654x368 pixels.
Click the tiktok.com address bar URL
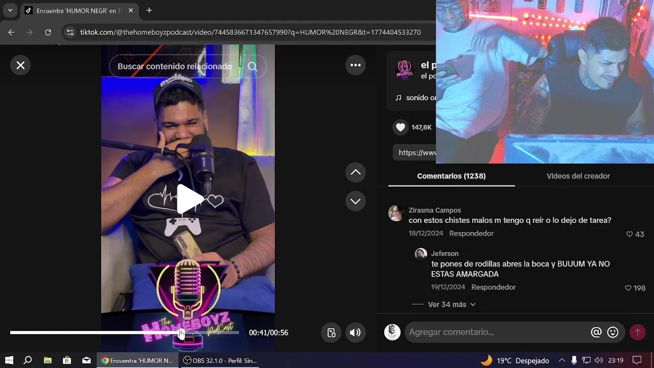coord(250,32)
